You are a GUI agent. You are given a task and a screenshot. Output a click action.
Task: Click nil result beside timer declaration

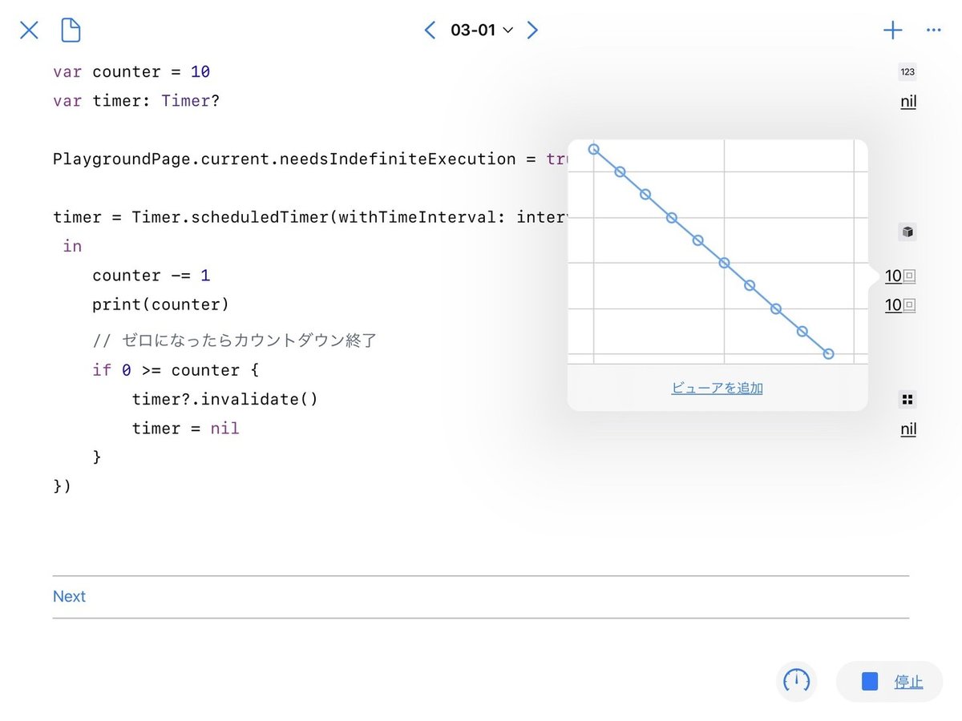click(x=907, y=102)
